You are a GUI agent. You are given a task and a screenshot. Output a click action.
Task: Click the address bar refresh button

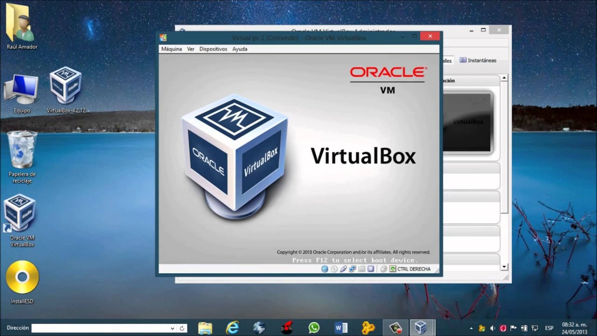click(182, 328)
